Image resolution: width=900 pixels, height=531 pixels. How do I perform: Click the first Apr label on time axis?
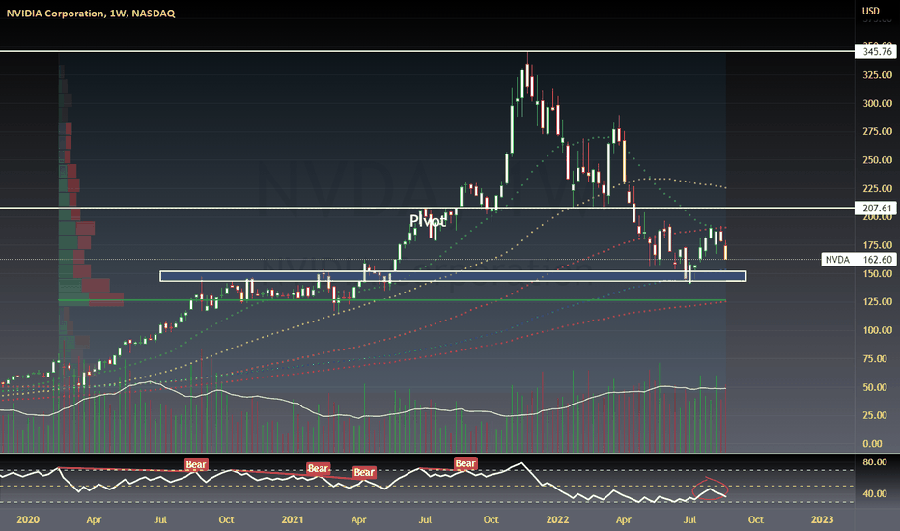click(94, 520)
